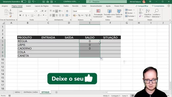
Task: Add new sheet with plus icon
Action: point(56,92)
